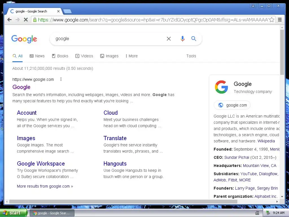Close the google - Google Search tab
The image size is (289, 217).
point(58,11)
